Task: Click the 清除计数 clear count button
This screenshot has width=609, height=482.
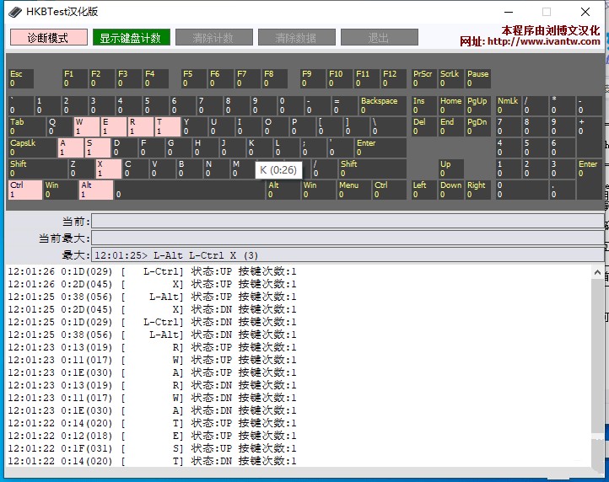Action: (x=214, y=37)
